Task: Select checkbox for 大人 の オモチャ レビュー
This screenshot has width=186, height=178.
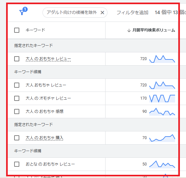Action: 17,98
